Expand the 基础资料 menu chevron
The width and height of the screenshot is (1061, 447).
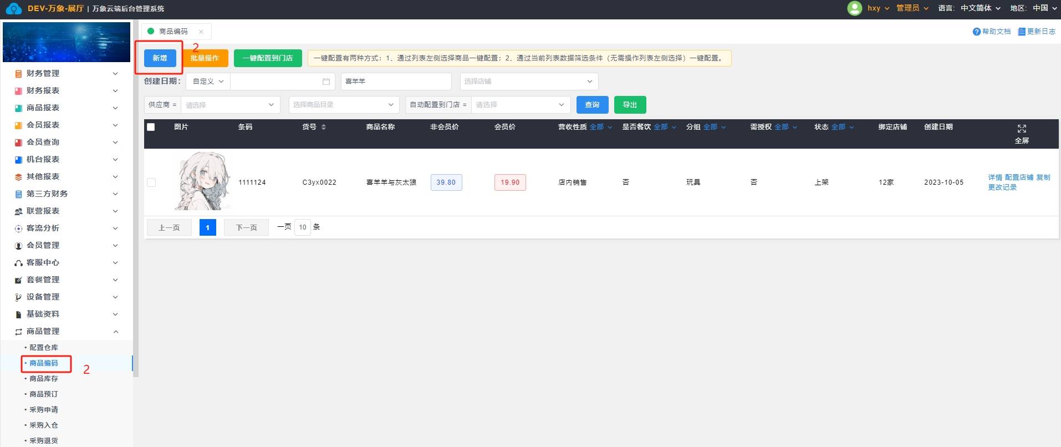point(115,314)
